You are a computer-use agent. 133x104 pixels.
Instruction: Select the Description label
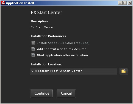[39, 21]
